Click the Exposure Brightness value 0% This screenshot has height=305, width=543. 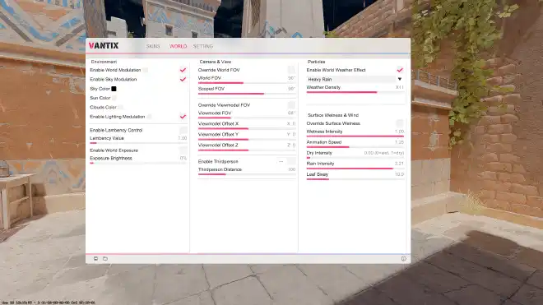pos(183,158)
